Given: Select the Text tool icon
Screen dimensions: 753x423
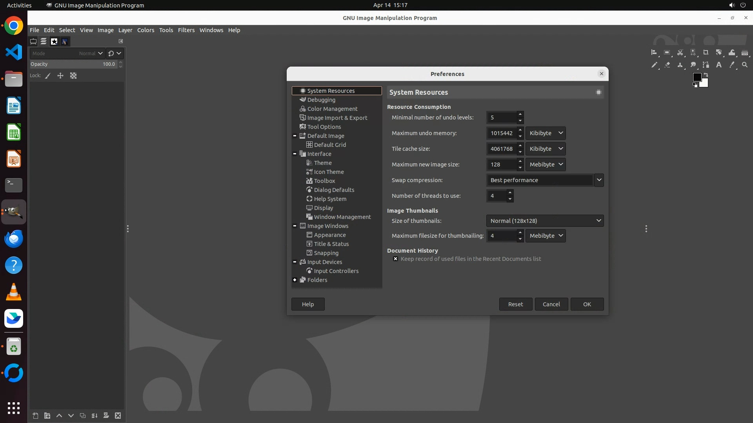Looking at the screenshot, I should [718, 65].
